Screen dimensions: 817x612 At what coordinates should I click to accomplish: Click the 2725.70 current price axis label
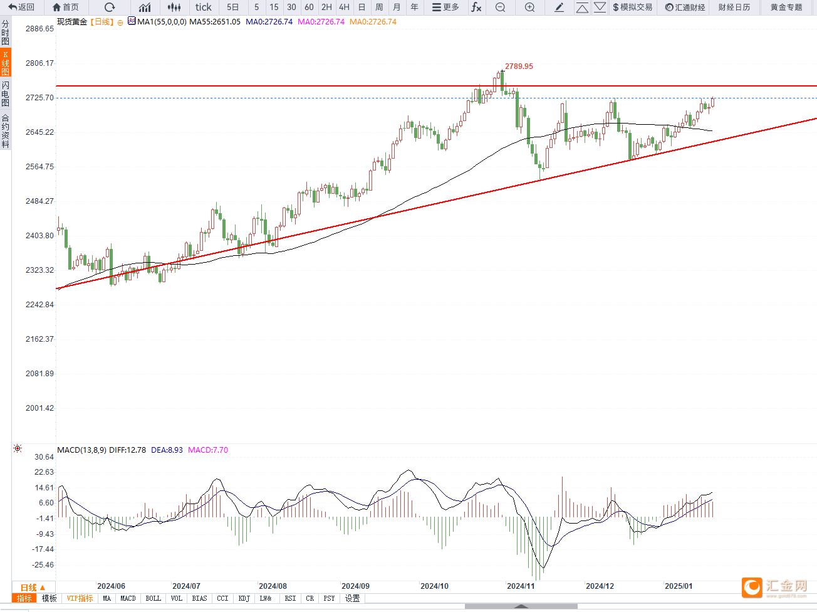39,98
